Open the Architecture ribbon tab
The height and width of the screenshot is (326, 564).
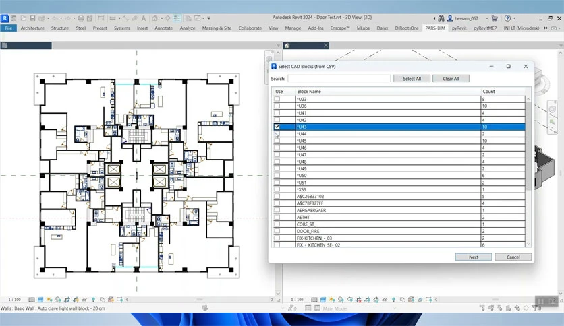(x=32, y=28)
